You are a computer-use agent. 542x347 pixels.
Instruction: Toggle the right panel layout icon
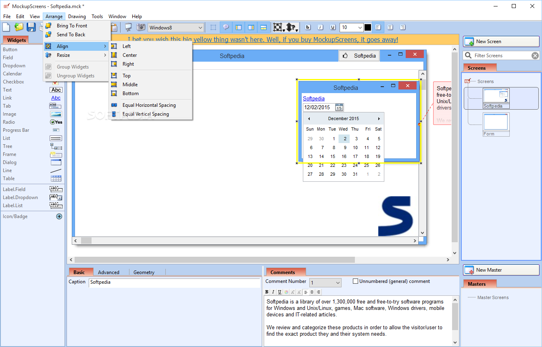tap(251, 27)
